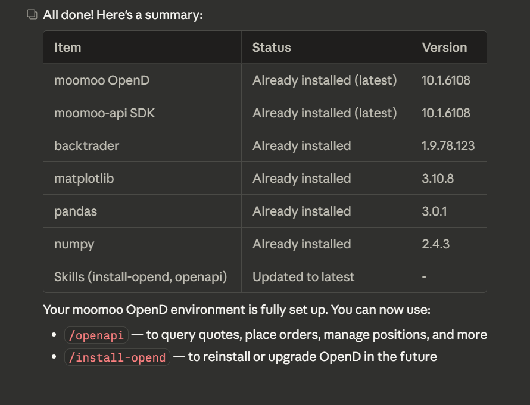Click the 'Your moomoo OpenD environment is fully set up' sentence

pyautogui.click(x=236, y=310)
